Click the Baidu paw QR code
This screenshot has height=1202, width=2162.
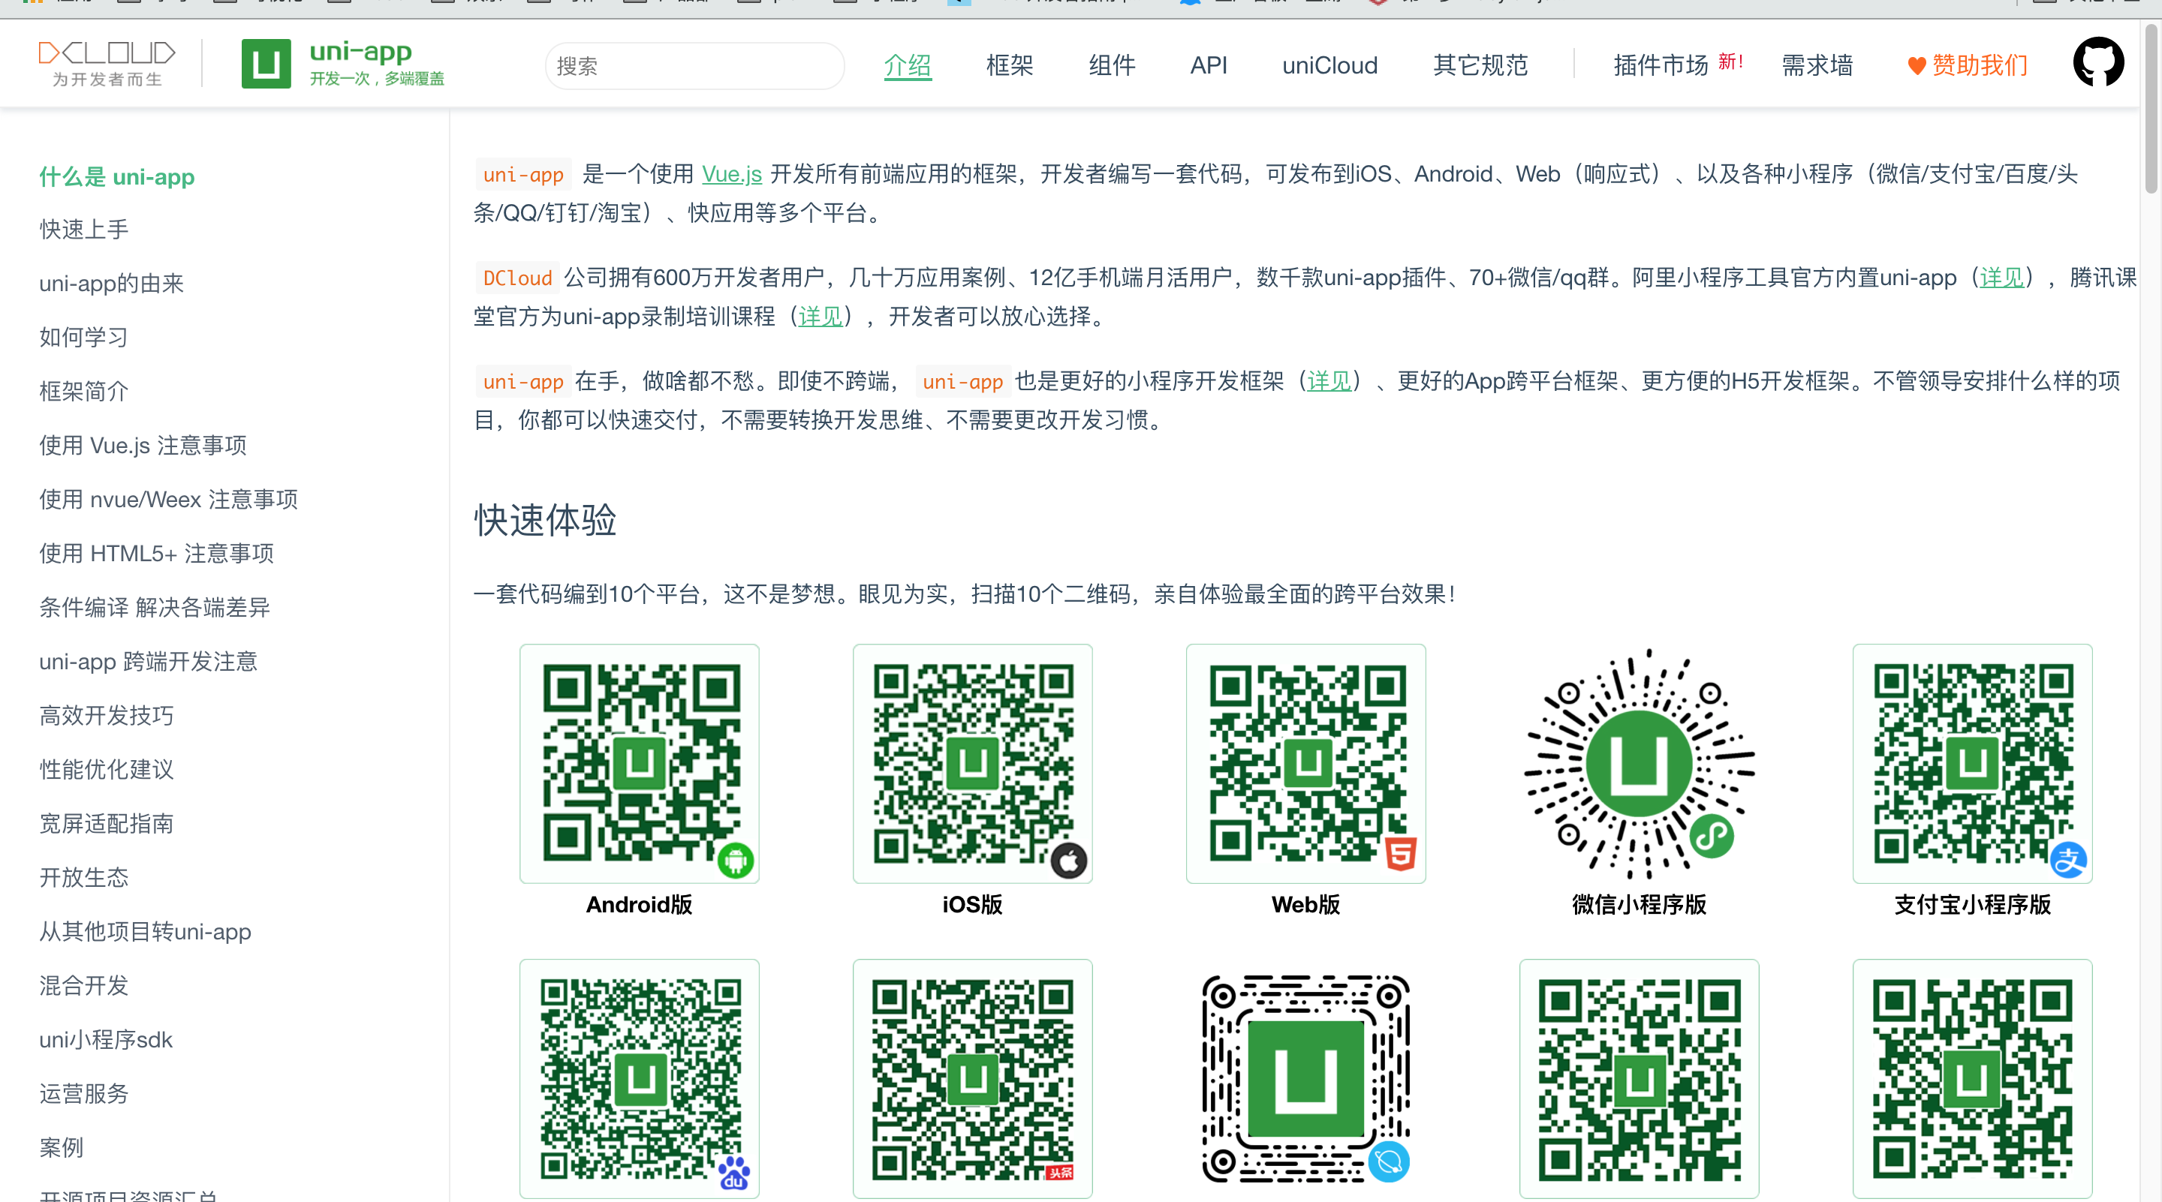[x=639, y=1078]
